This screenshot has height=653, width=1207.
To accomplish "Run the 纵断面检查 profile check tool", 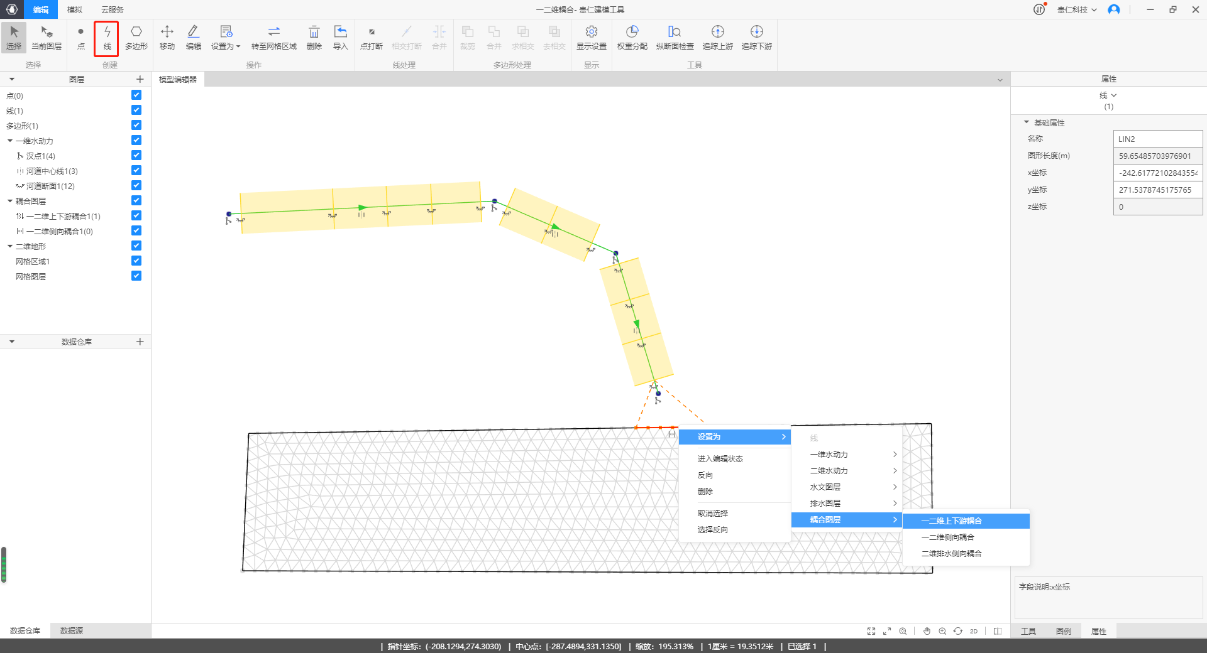I will click(x=675, y=38).
